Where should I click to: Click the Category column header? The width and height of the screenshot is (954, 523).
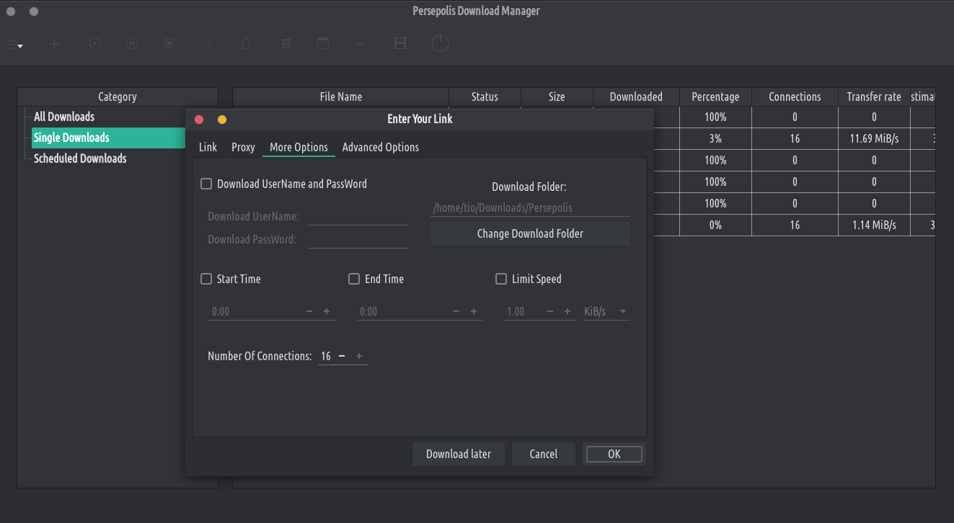click(118, 97)
